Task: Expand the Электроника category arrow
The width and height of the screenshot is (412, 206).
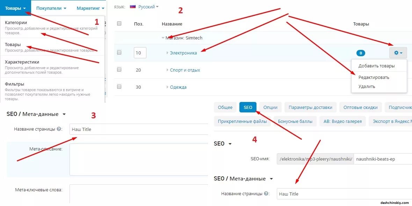Action: click(167, 53)
